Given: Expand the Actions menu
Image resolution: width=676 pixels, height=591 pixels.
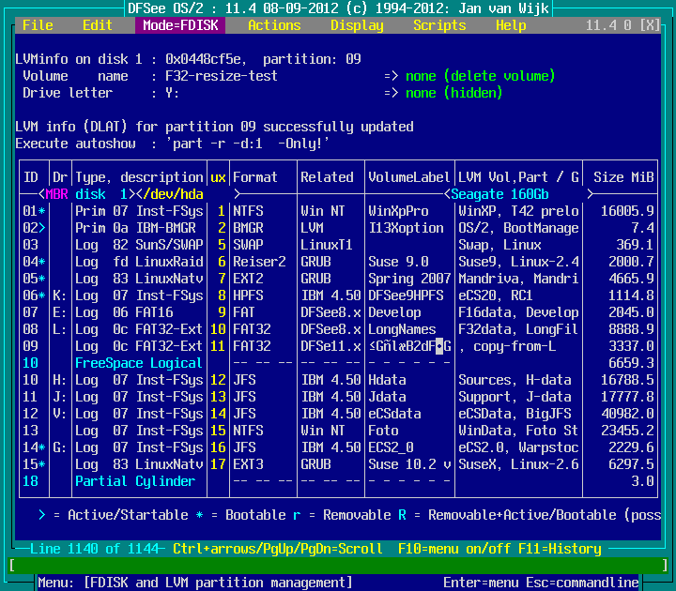Looking at the screenshot, I should pyautogui.click(x=274, y=25).
